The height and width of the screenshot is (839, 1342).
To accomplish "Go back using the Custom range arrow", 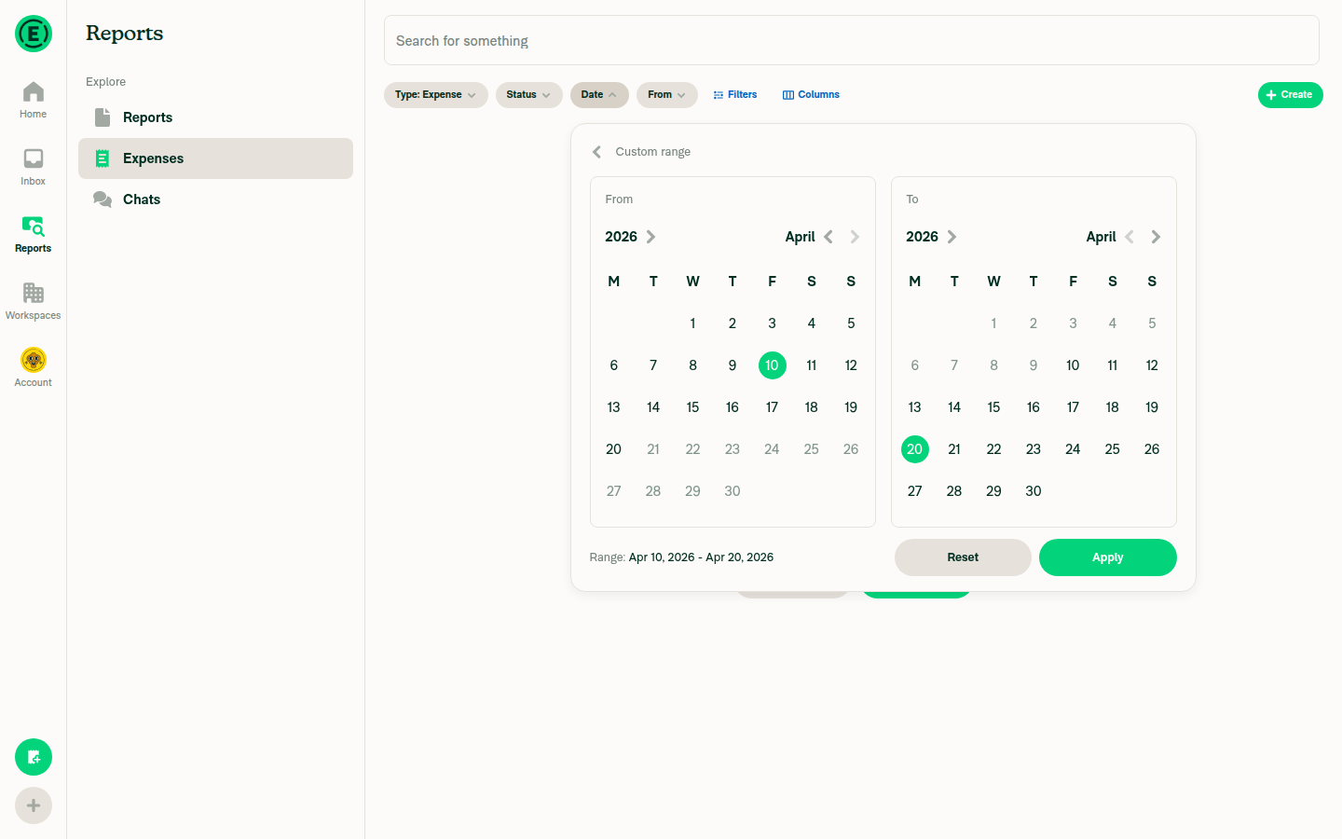I will [x=597, y=152].
